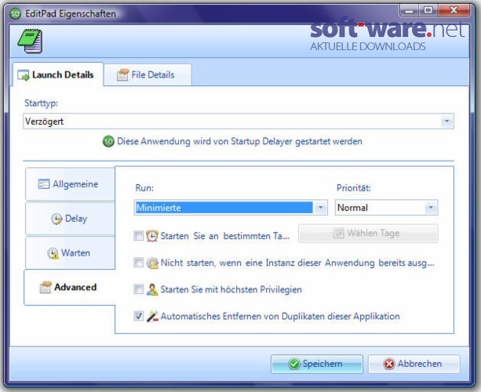Click the Startup Delayer title bar icon

point(15,13)
